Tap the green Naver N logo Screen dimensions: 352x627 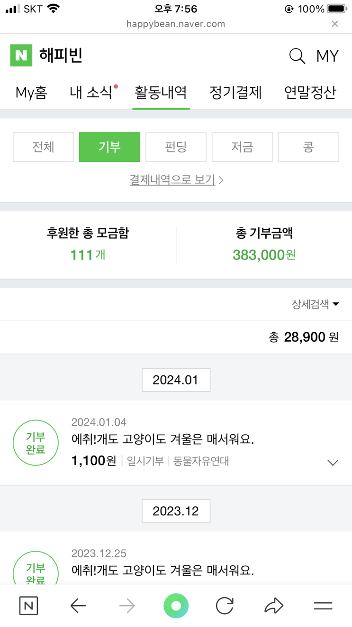tap(21, 56)
